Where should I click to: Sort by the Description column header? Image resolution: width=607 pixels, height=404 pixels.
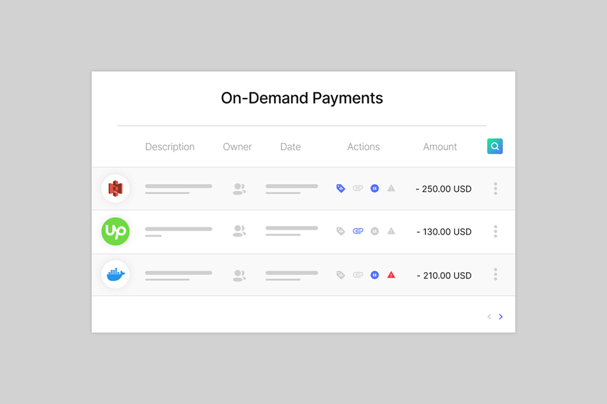[170, 147]
